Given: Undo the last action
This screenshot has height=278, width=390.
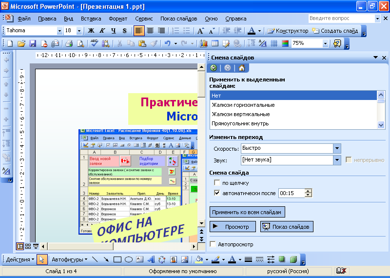Looking at the screenshot, I should (167, 44).
